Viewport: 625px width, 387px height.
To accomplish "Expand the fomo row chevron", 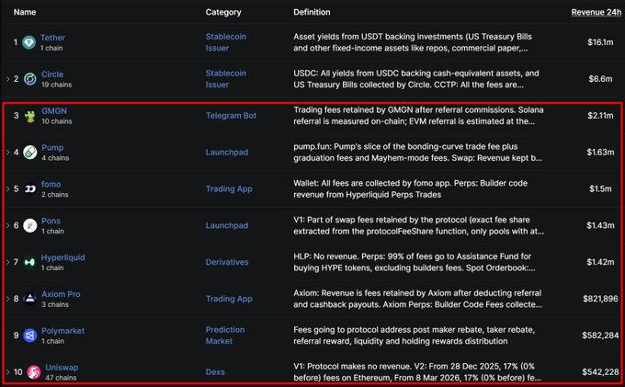I will tap(7, 189).
